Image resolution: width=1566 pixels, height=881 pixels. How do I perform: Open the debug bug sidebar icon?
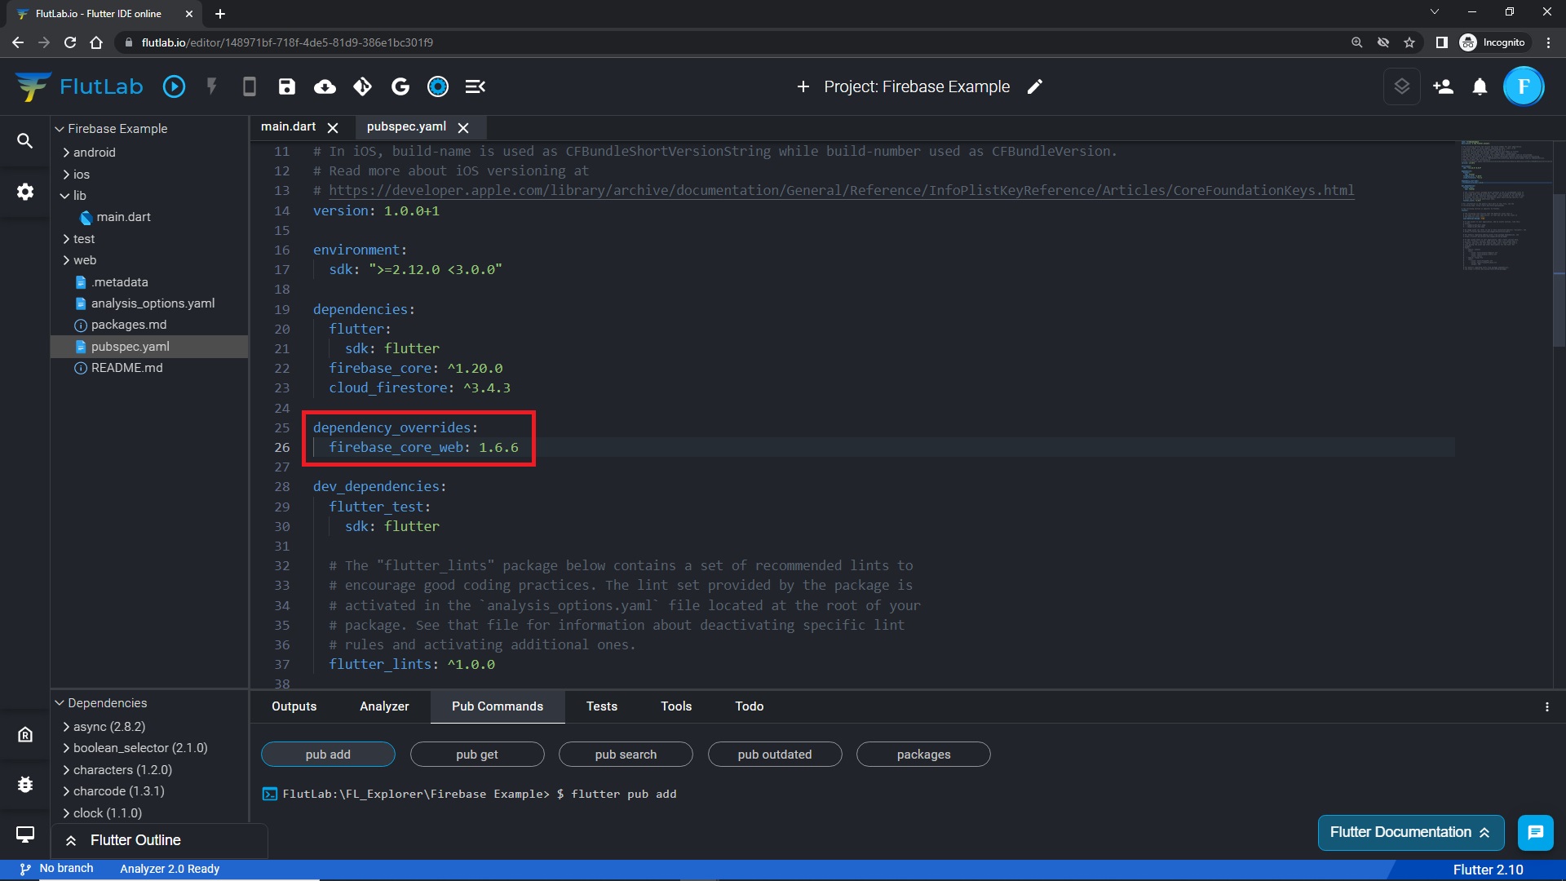point(25,784)
